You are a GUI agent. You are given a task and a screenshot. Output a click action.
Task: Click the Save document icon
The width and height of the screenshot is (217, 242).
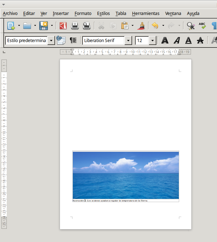point(44,26)
